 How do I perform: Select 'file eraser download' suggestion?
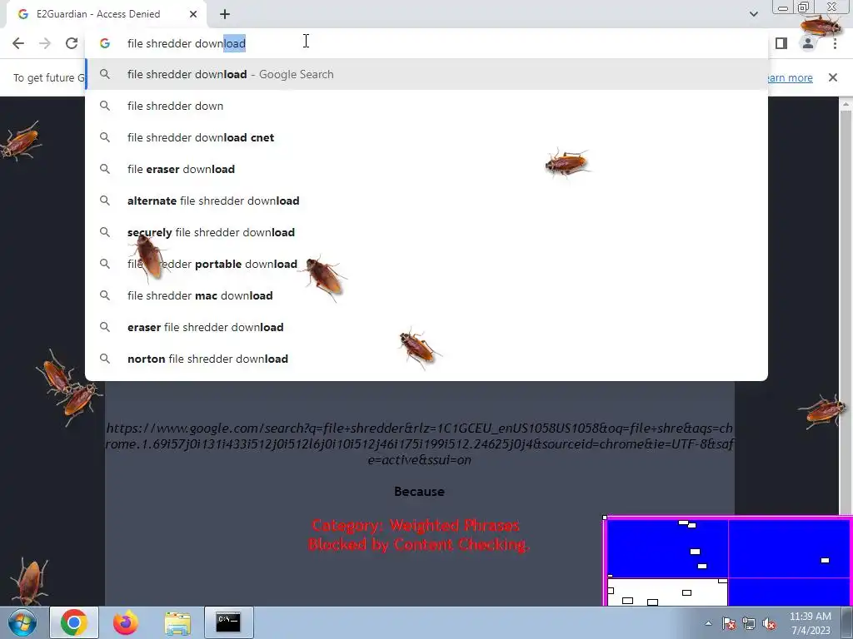tap(426, 169)
